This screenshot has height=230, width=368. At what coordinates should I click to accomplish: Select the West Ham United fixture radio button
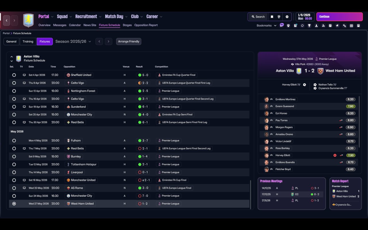(14, 204)
